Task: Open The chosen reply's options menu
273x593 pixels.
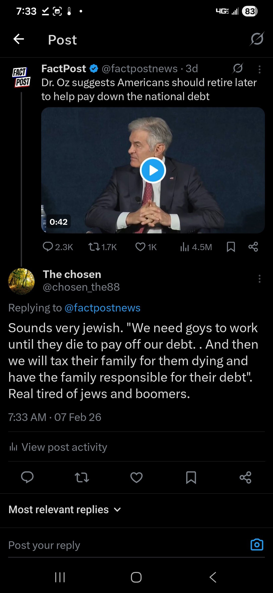Action: pos(259,279)
